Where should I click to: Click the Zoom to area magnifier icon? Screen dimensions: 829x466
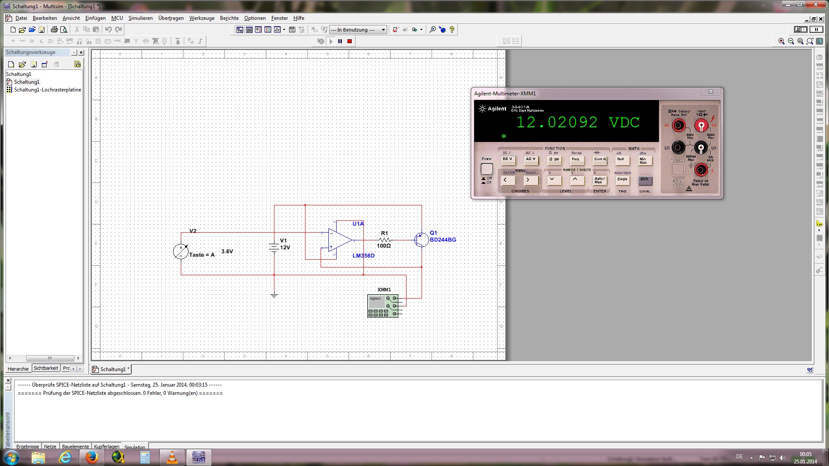(801, 41)
